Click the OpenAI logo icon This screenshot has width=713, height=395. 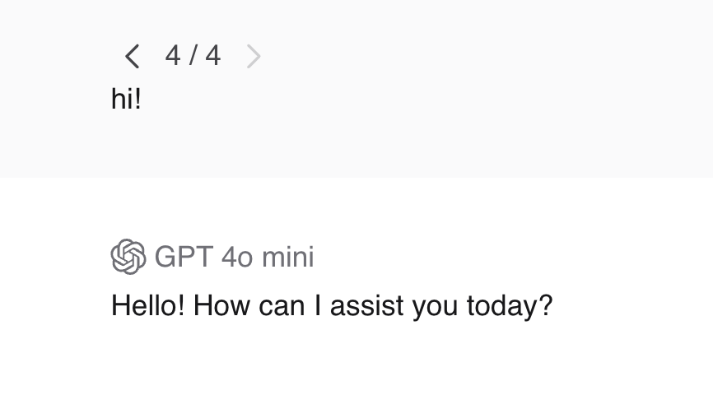(128, 257)
